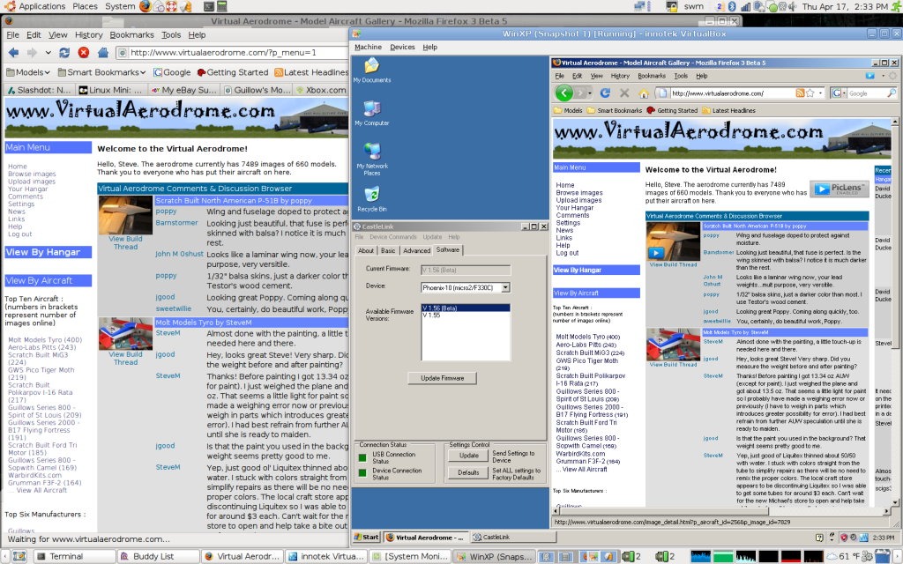903x564 pixels.
Task: Click the clock showing Thu Apr 17
Action: coord(844,6)
